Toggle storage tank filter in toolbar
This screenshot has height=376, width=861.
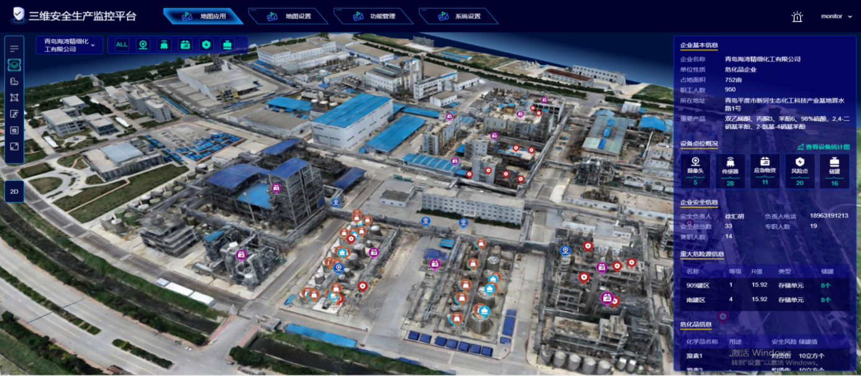coord(227,45)
